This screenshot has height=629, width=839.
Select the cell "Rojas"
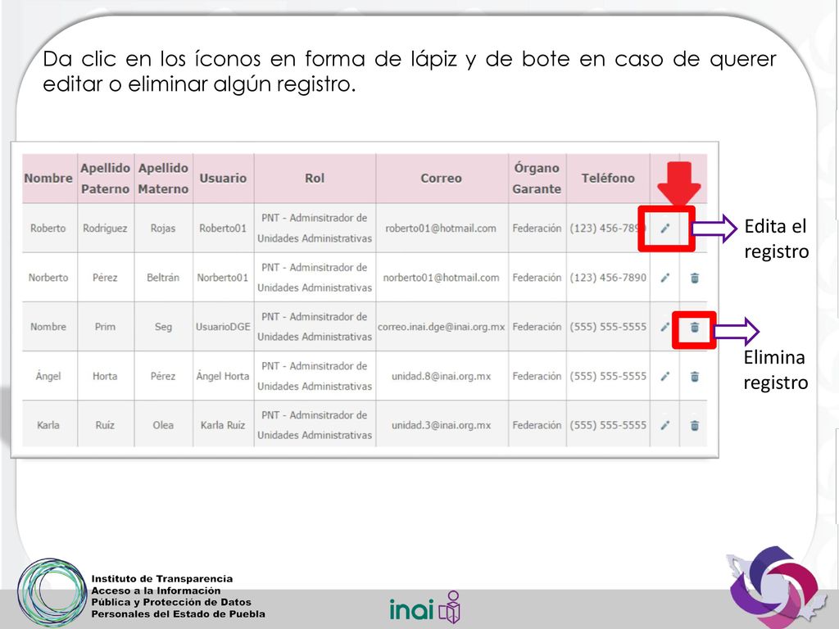point(163,229)
